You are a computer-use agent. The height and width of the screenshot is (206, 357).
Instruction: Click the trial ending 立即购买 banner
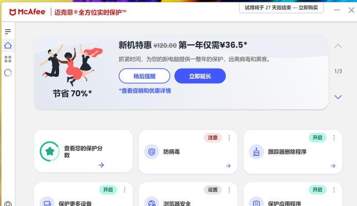pyautogui.click(x=281, y=8)
